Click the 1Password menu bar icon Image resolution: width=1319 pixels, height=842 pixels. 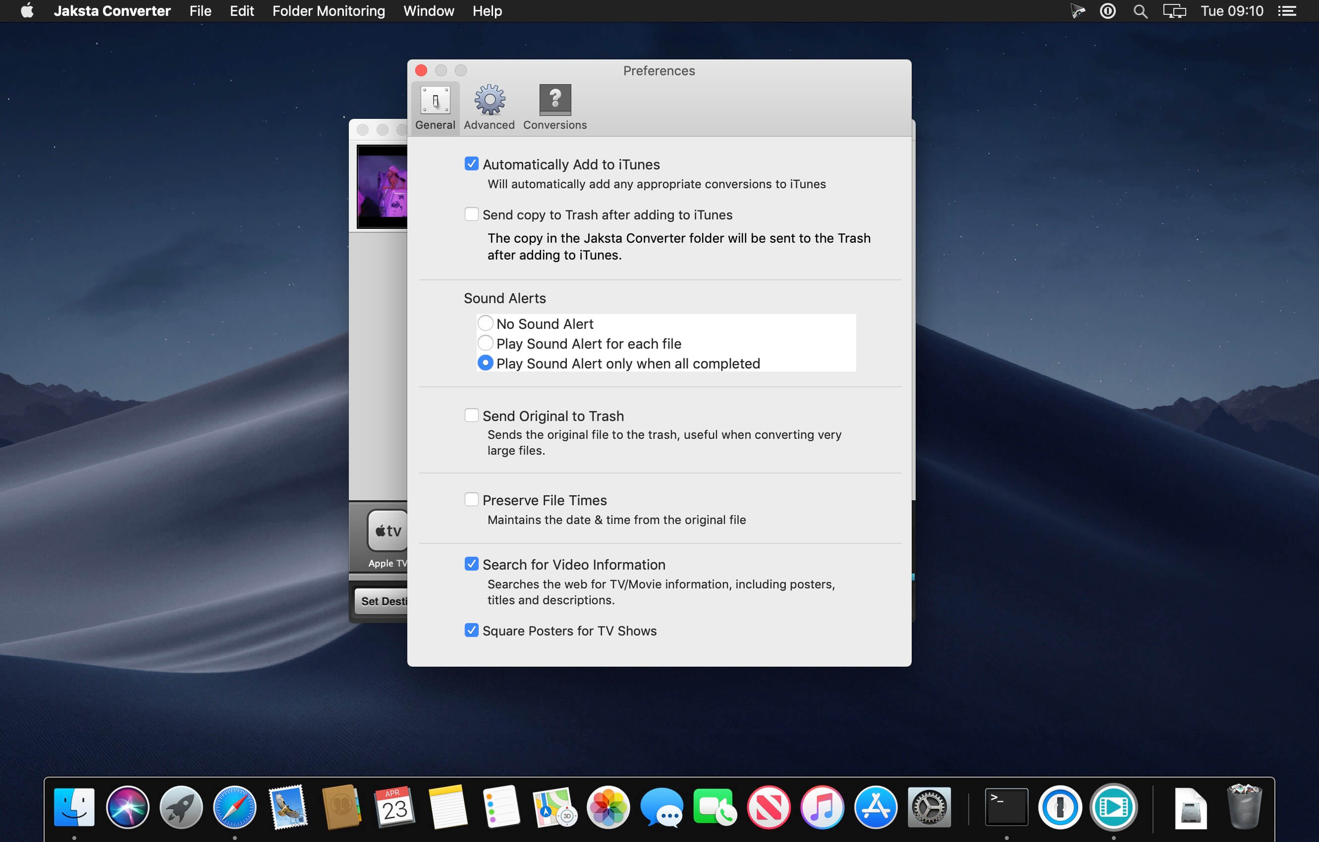click(1107, 11)
